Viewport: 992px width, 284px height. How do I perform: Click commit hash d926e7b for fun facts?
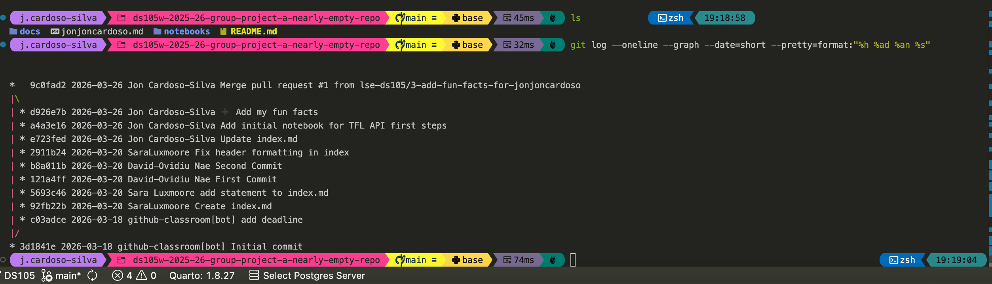(48, 112)
